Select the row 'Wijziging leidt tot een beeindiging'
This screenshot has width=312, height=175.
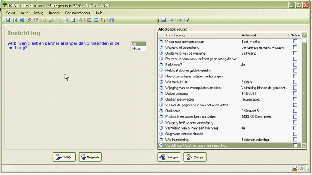(x=230, y=122)
